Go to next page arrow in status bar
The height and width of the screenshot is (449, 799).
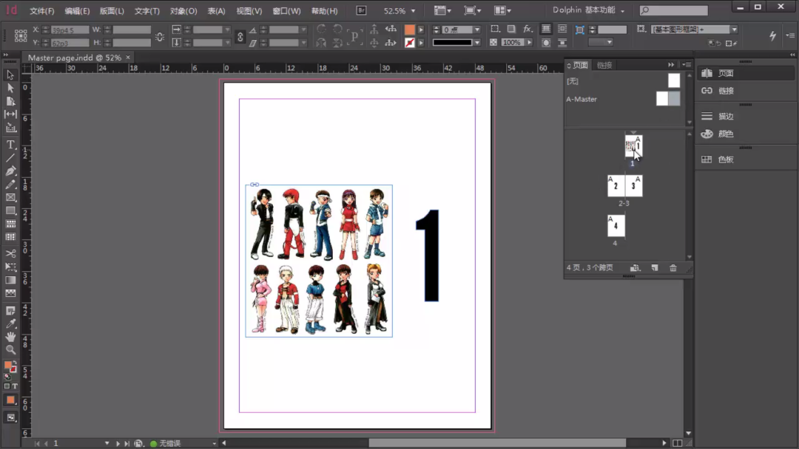tap(118, 443)
